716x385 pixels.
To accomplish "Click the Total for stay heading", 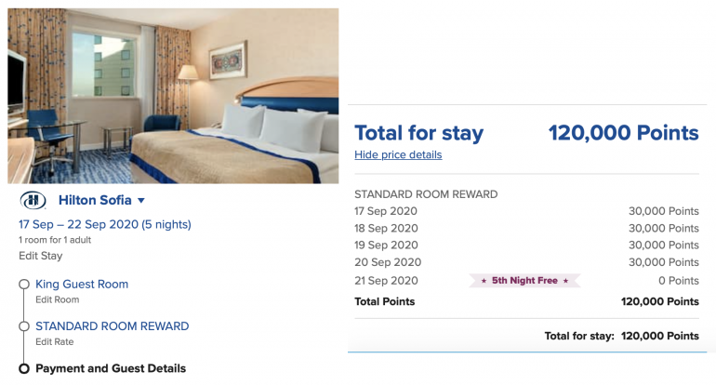I will click(418, 133).
